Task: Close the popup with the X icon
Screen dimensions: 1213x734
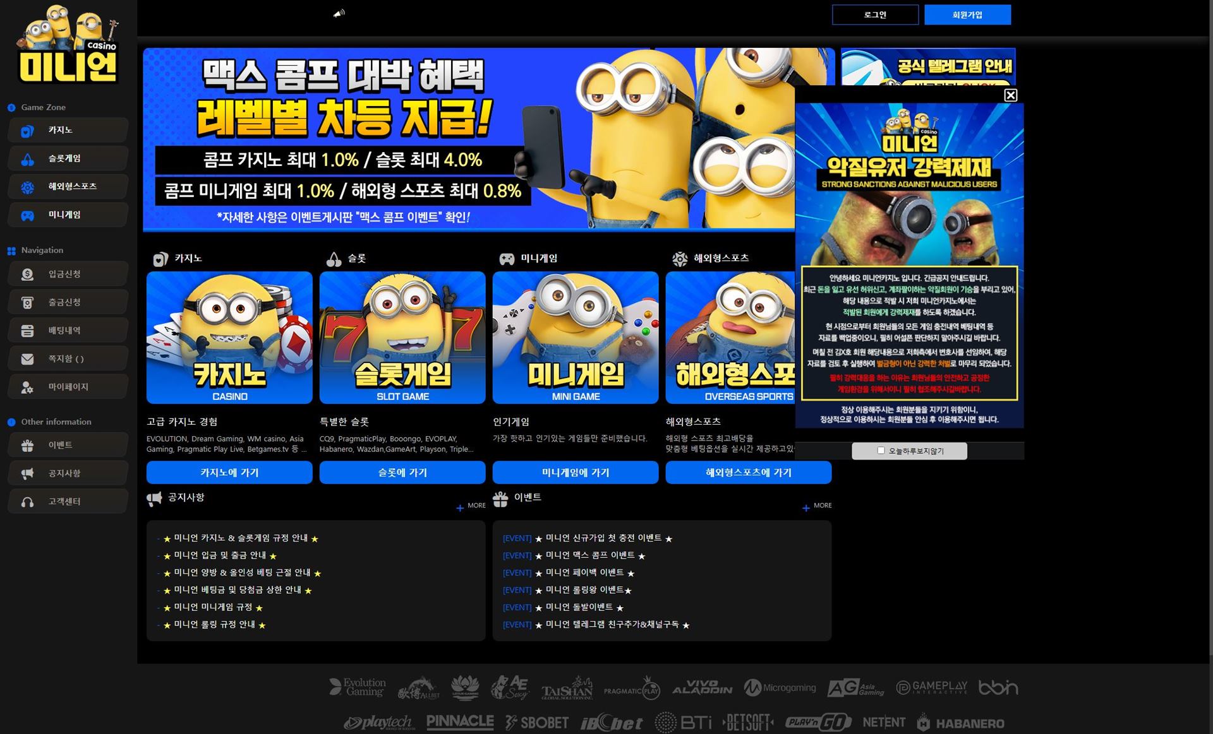Action: click(x=1010, y=95)
